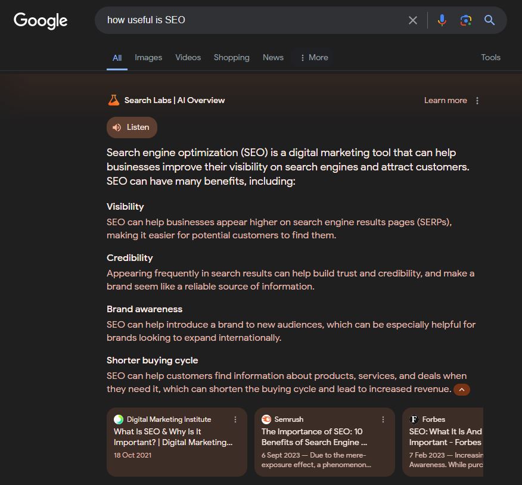The width and height of the screenshot is (522, 485).
Task: Open the Forbes SEO article card
Action: point(443,442)
